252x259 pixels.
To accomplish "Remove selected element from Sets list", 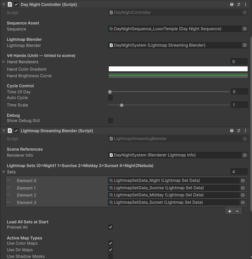I will click(x=237, y=211).
